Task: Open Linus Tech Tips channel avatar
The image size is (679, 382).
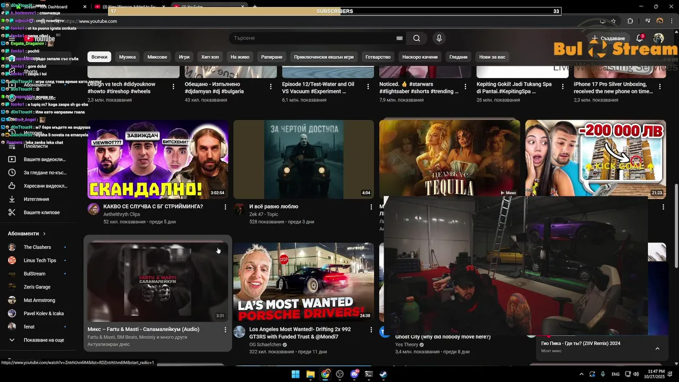Action: (12, 261)
